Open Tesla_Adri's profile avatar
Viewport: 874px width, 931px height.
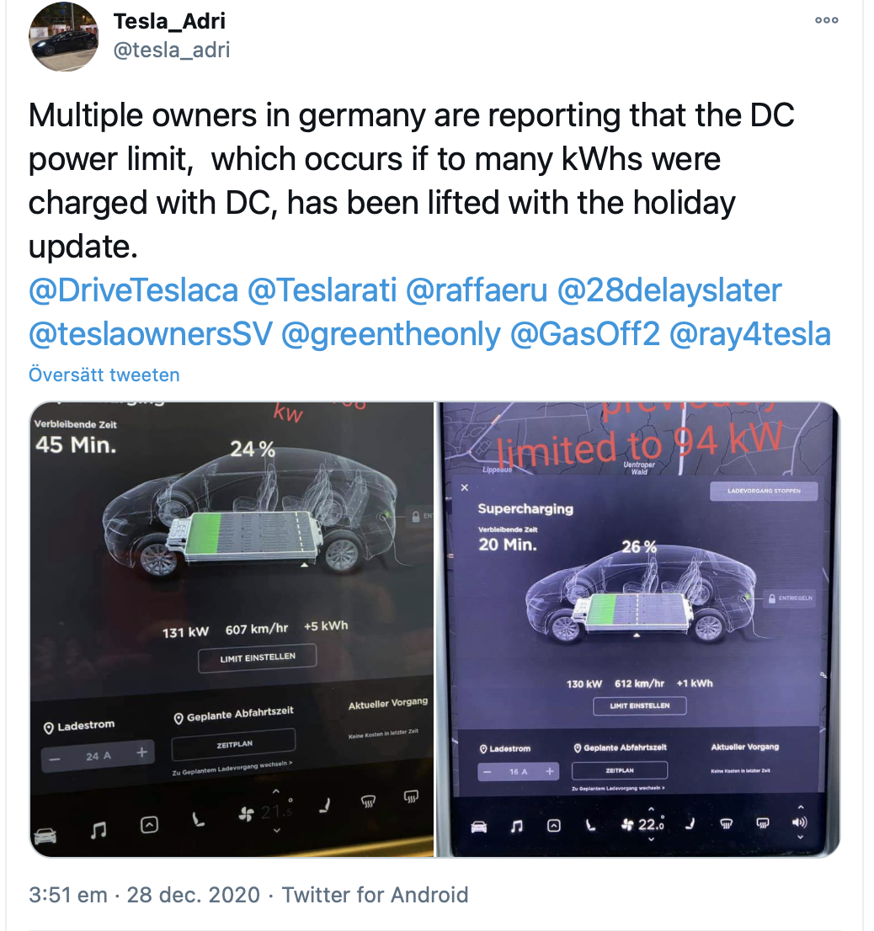[x=63, y=37]
